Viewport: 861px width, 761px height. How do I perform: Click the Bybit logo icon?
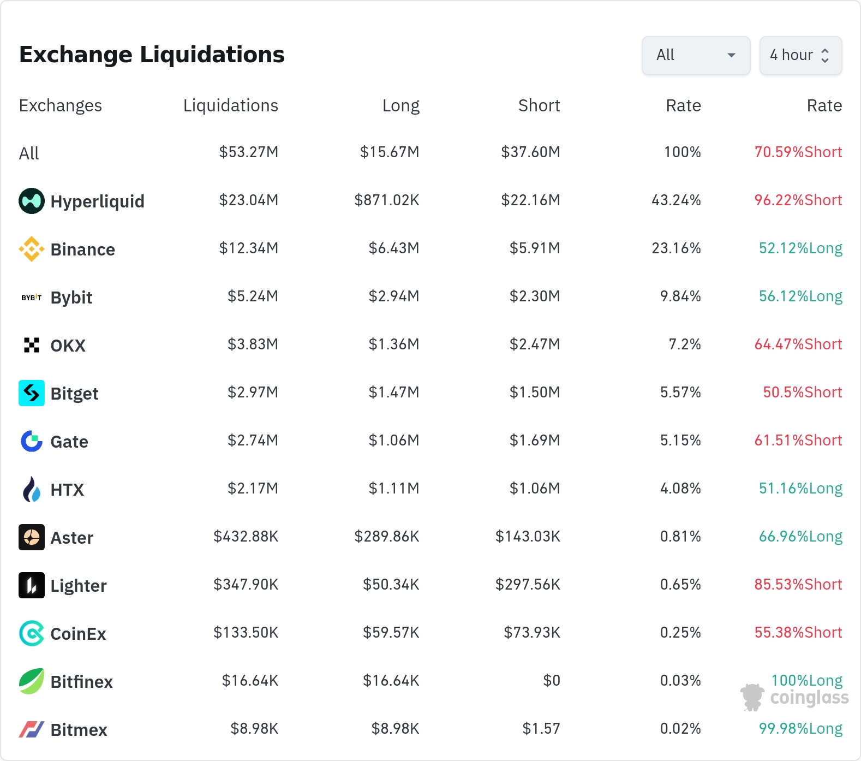tap(32, 298)
